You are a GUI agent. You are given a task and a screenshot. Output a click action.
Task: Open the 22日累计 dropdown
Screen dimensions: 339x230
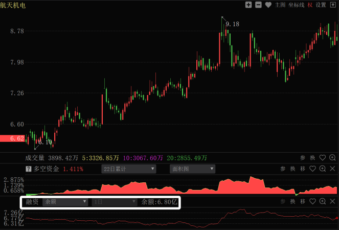(x=129, y=169)
